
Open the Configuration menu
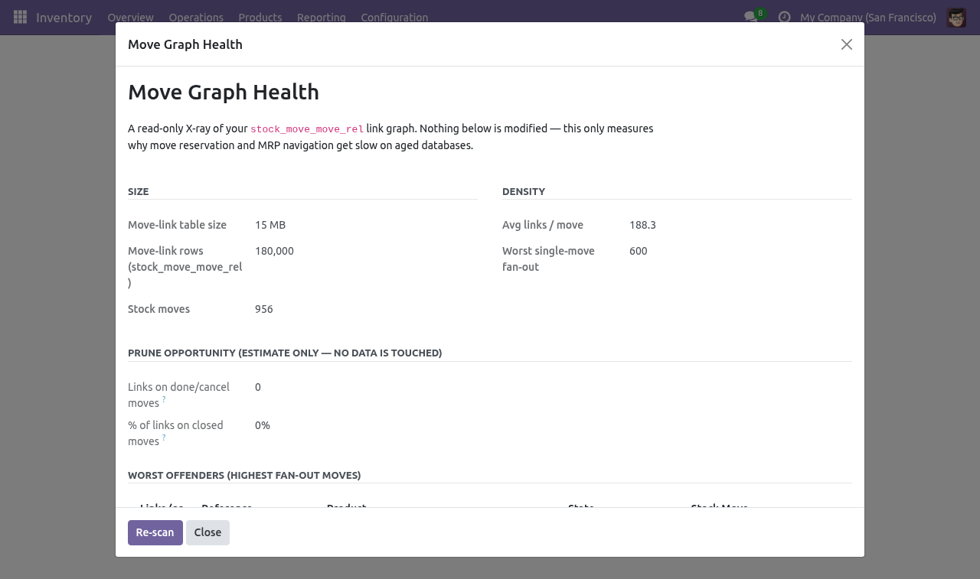click(394, 18)
